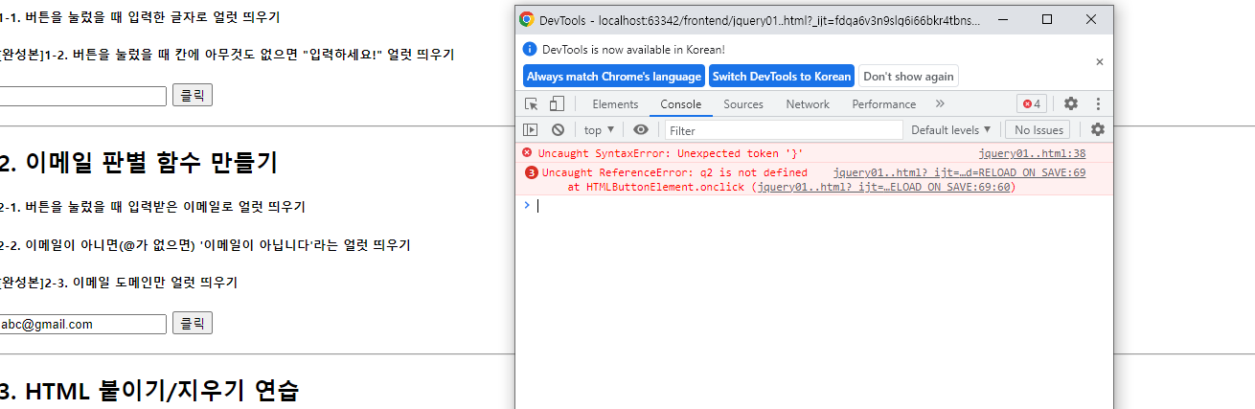This screenshot has height=409, width=1255.
Task: Expand more DevTools tabs chevron
Action: point(940,103)
